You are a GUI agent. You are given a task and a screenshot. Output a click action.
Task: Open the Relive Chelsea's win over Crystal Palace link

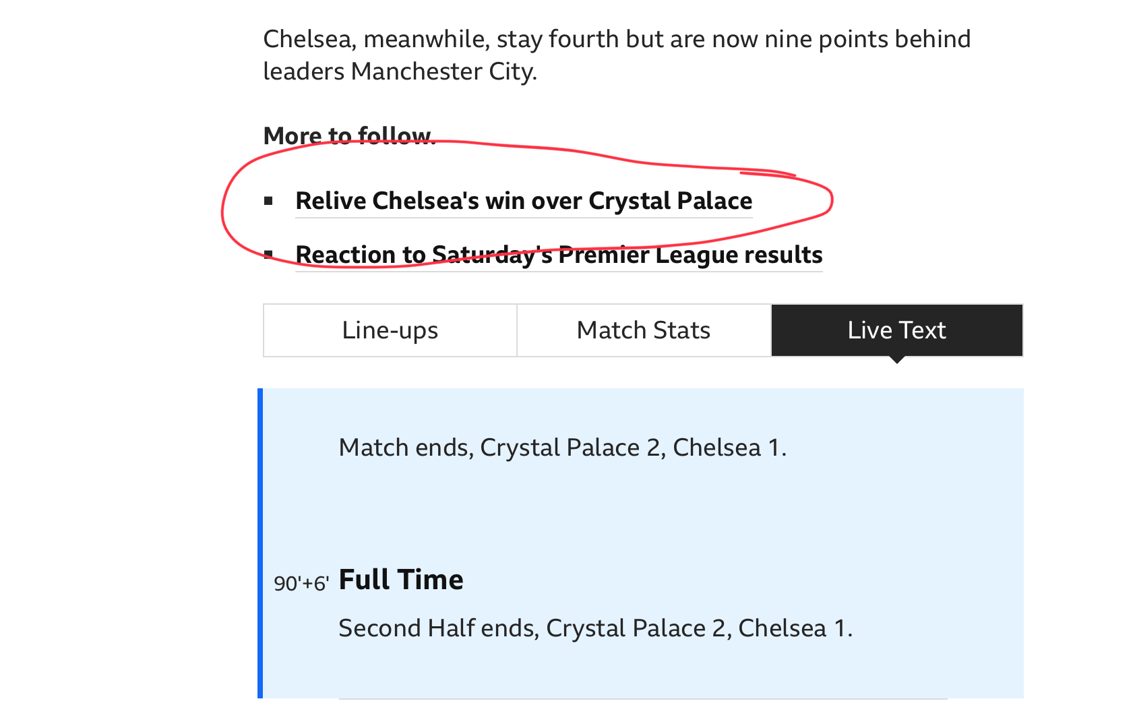(x=524, y=201)
